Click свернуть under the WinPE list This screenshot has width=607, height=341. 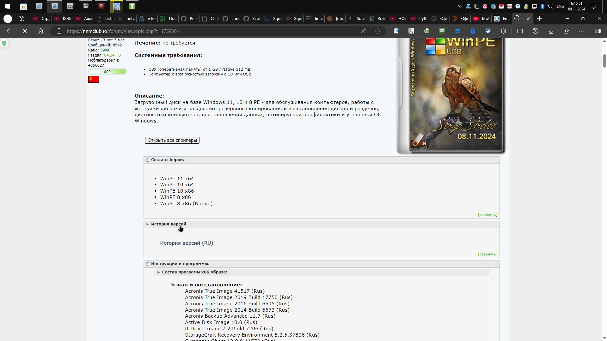tap(487, 215)
